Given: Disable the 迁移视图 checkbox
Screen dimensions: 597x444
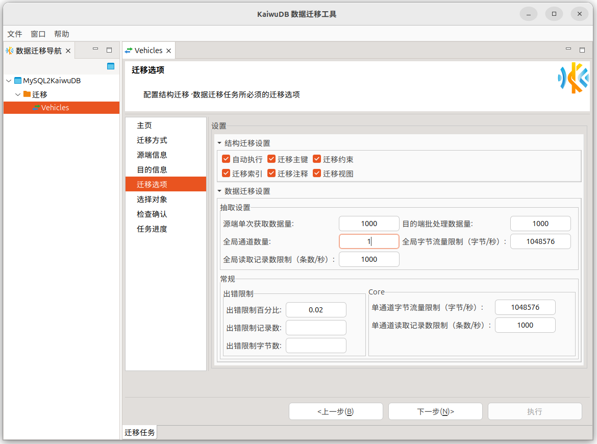Looking at the screenshot, I should 317,174.
